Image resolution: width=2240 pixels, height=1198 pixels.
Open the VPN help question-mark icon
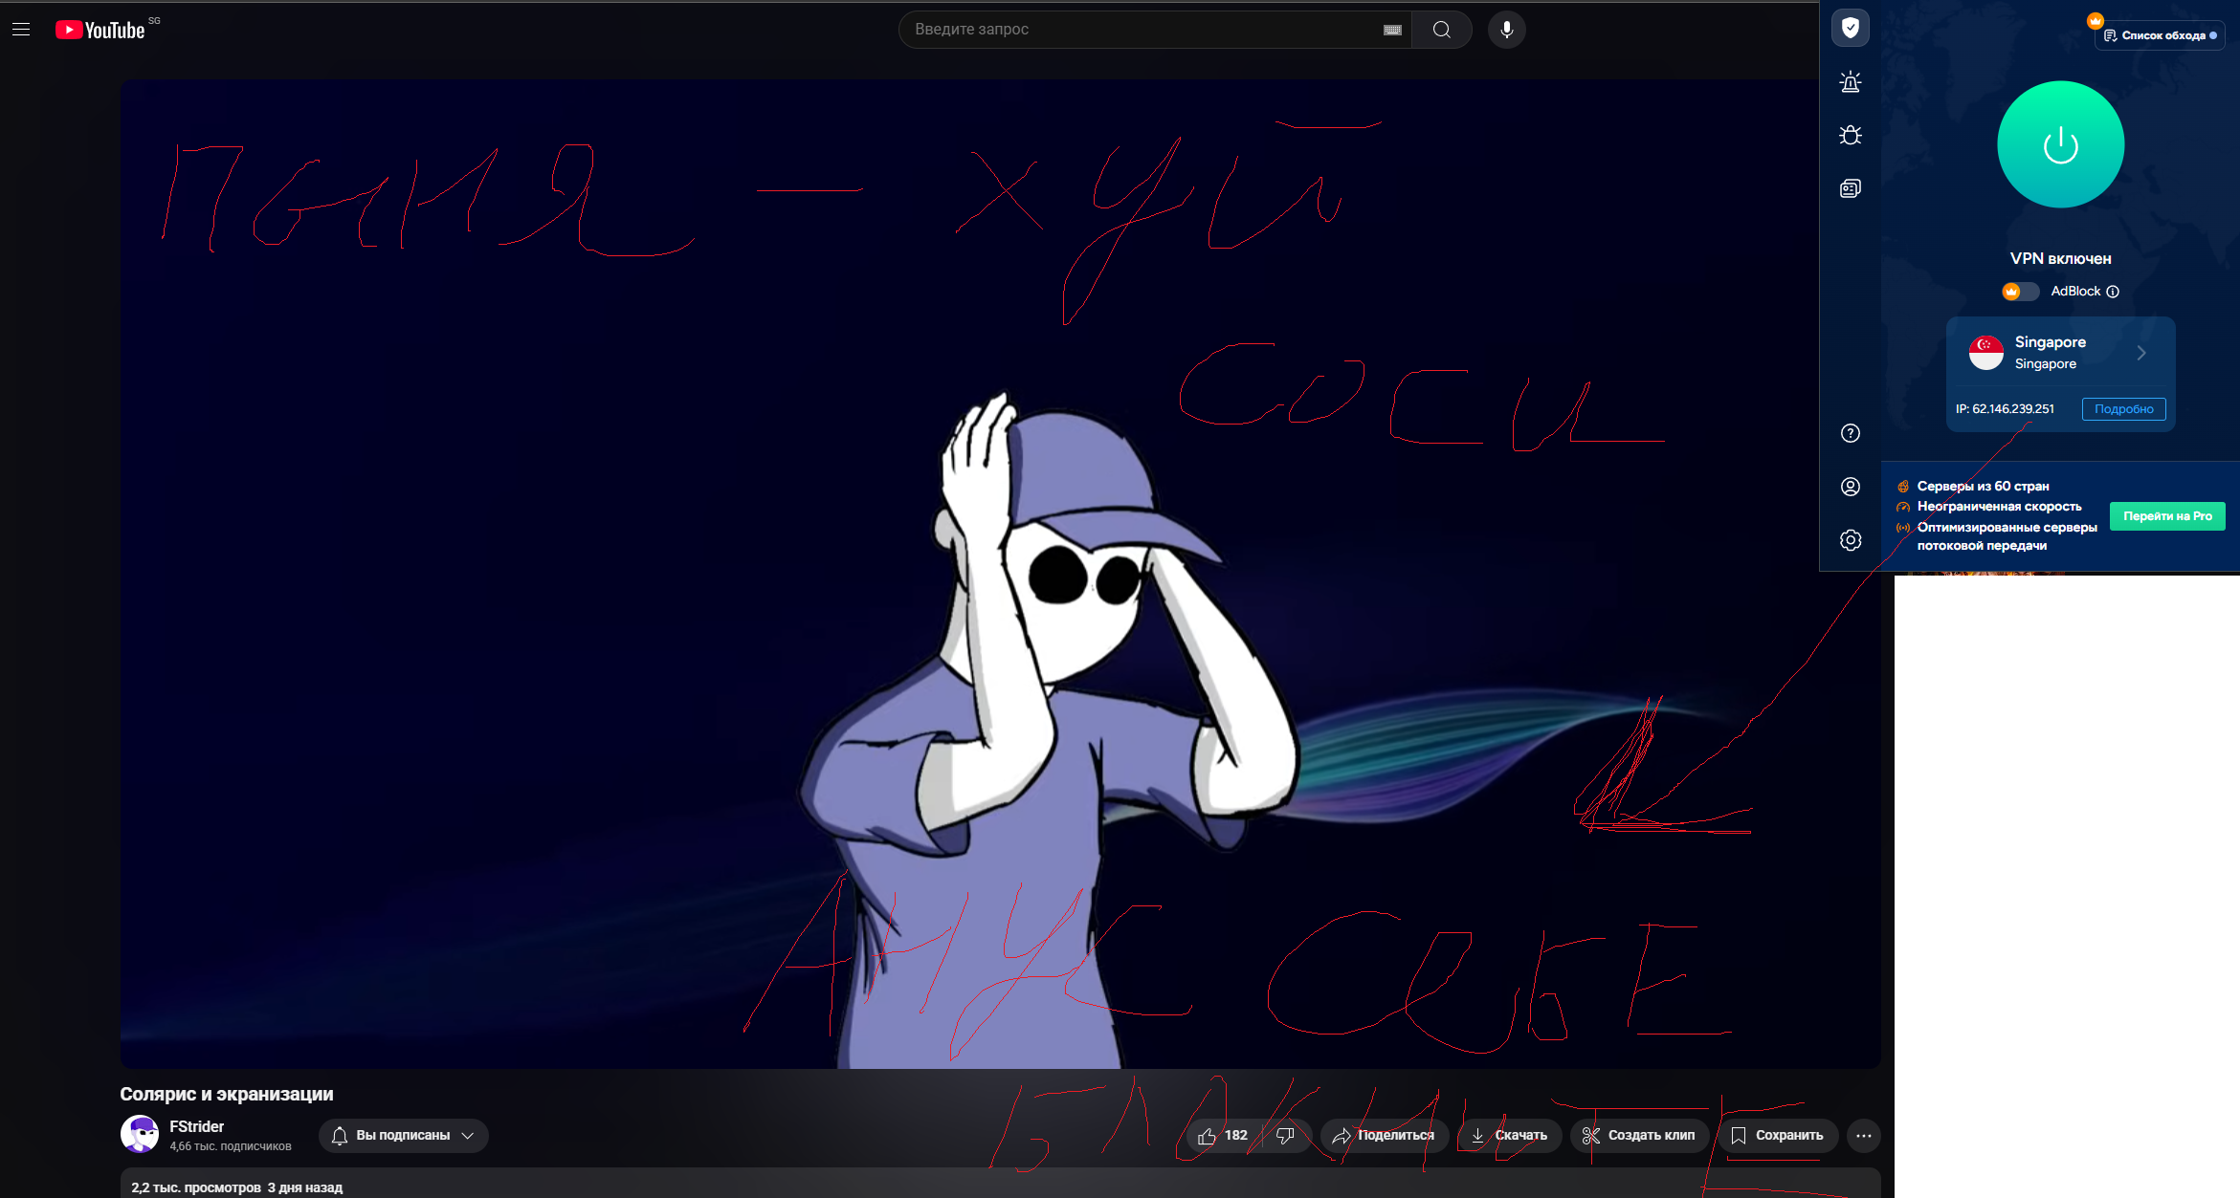click(1850, 433)
